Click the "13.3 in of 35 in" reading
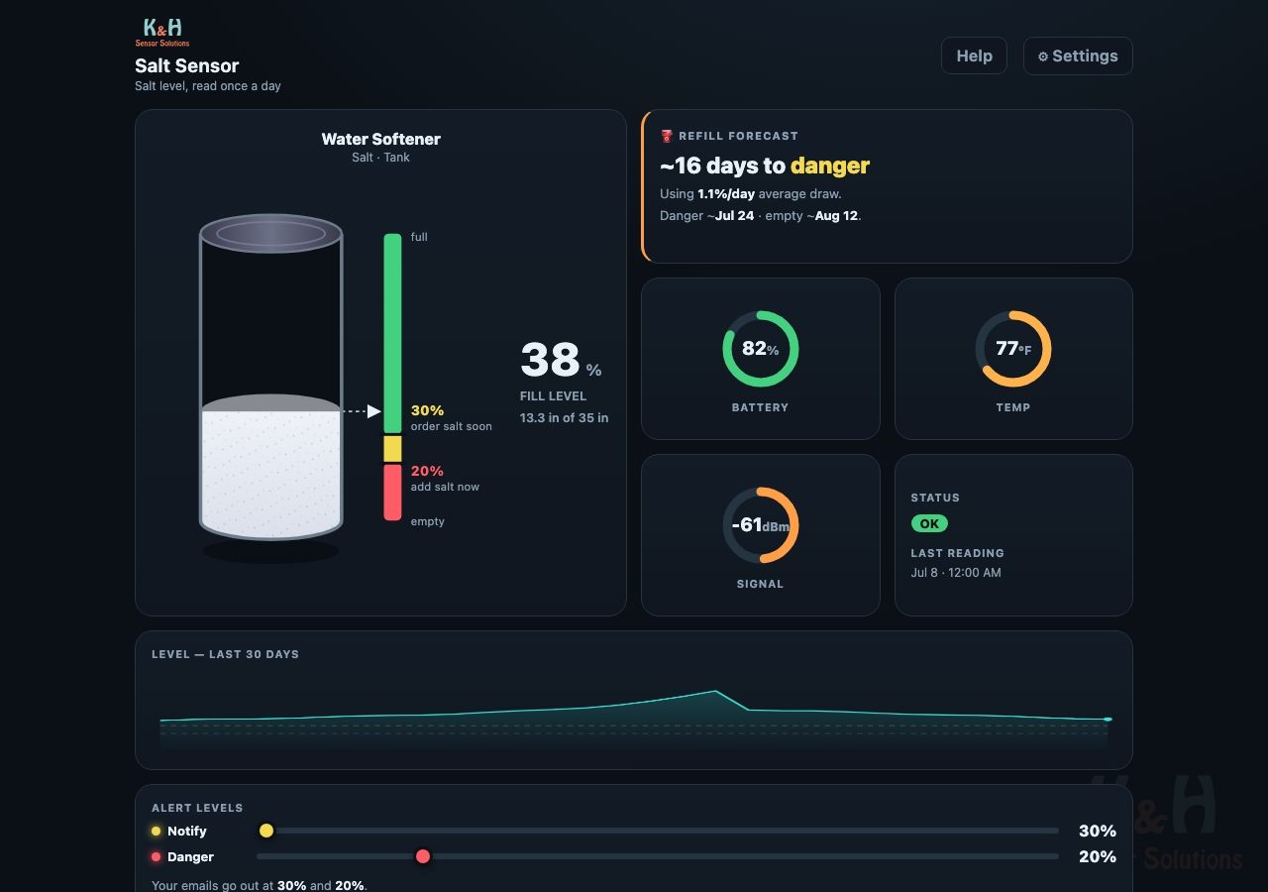 (x=565, y=418)
